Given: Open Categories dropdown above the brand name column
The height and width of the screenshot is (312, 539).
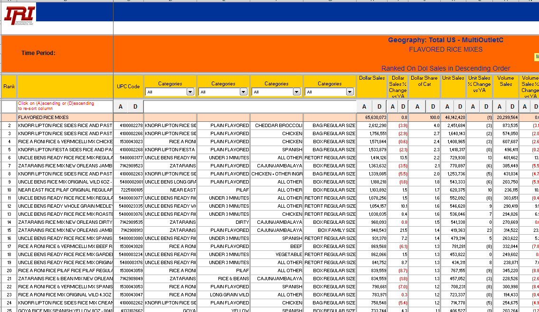Looking at the screenshot, I should tap(190, 92).
